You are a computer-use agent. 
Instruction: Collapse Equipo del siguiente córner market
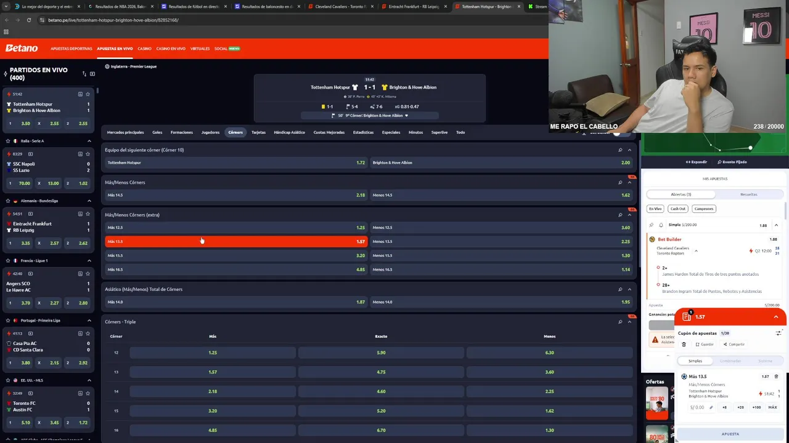629,150
